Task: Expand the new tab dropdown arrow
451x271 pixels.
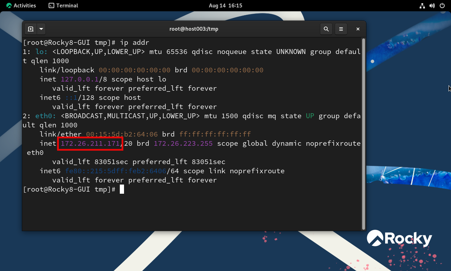Action: [41, 29]
